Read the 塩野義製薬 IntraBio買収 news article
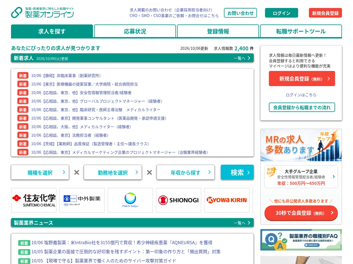This screenshot has width=353, height=264. [x=122, y=243]
